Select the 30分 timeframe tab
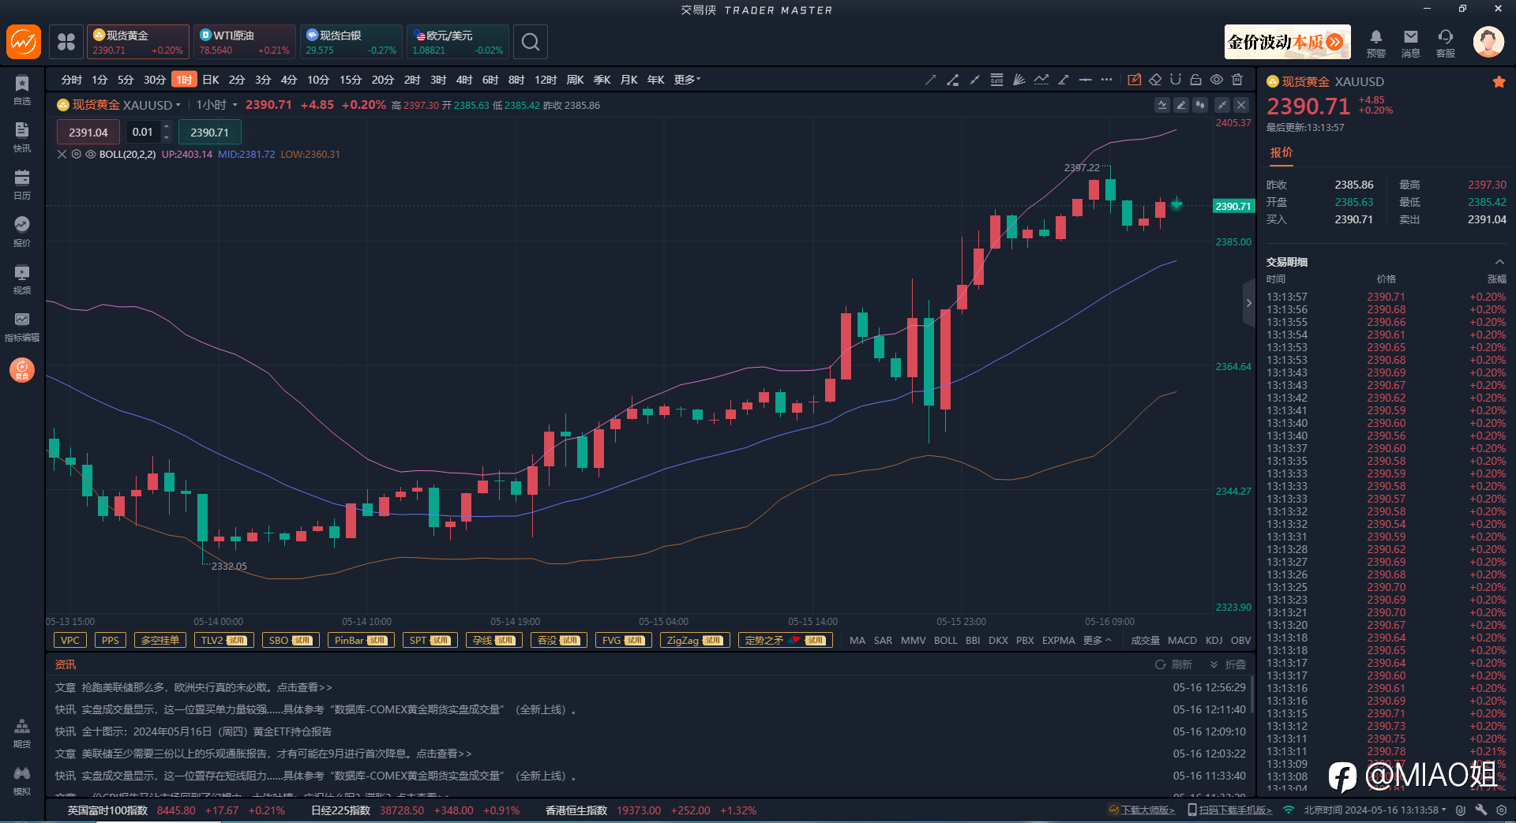1516x823 pixels. (x=155, y=80)
